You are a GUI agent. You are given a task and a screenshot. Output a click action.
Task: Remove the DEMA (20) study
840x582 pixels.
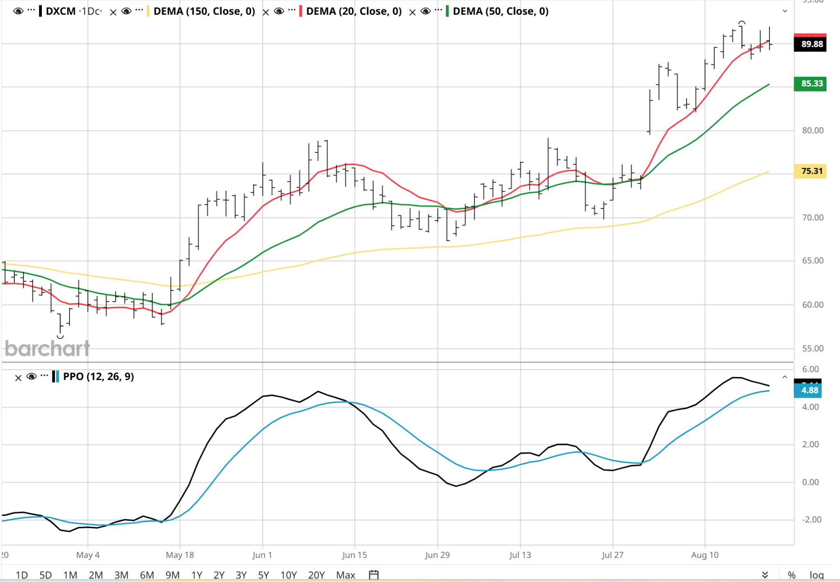point(266,12)
